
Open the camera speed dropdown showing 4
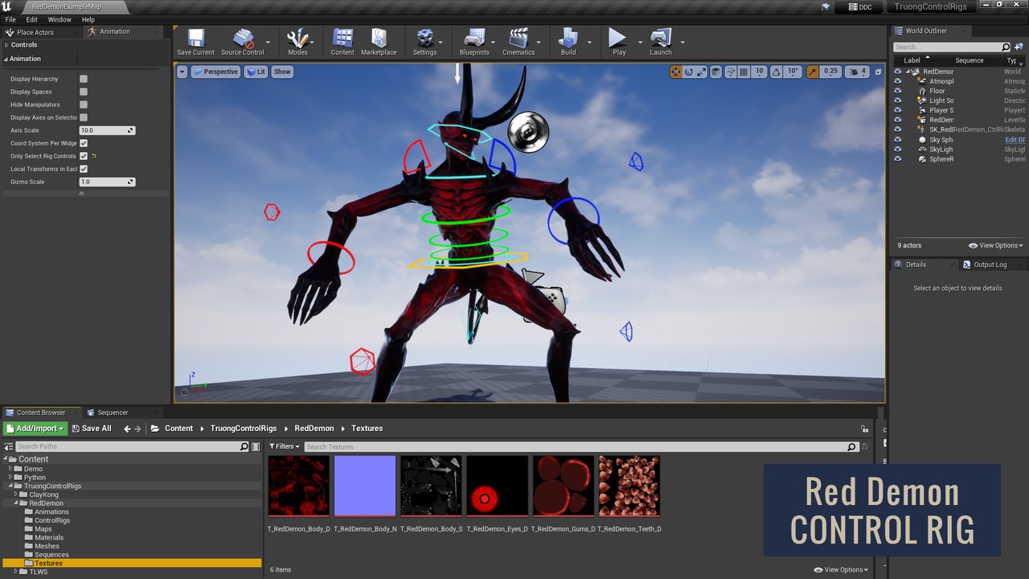coord(859,72)
